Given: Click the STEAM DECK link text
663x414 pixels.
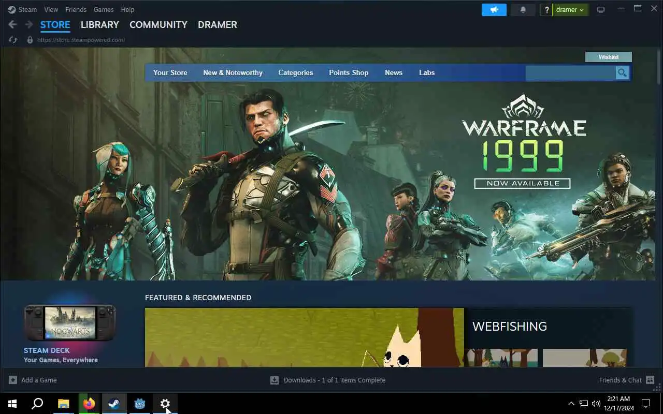Looking at the screenshot, I should (x=47, y=350).
